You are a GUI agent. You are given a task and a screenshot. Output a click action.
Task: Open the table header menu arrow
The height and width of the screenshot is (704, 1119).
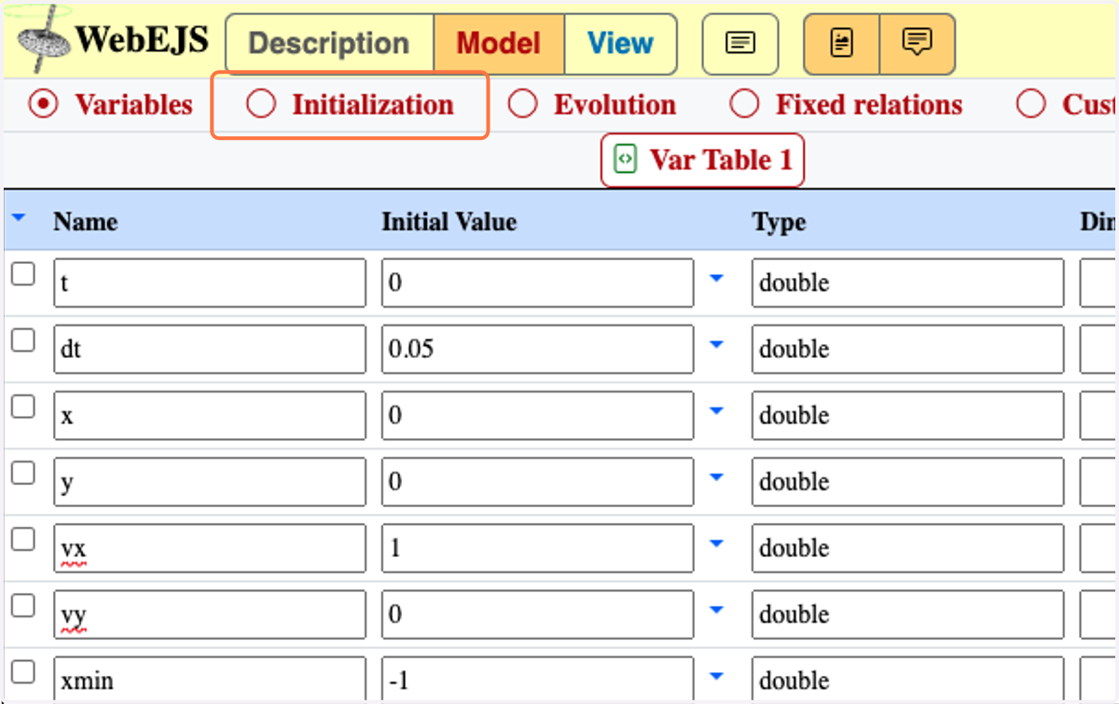(x=19, y=218)
